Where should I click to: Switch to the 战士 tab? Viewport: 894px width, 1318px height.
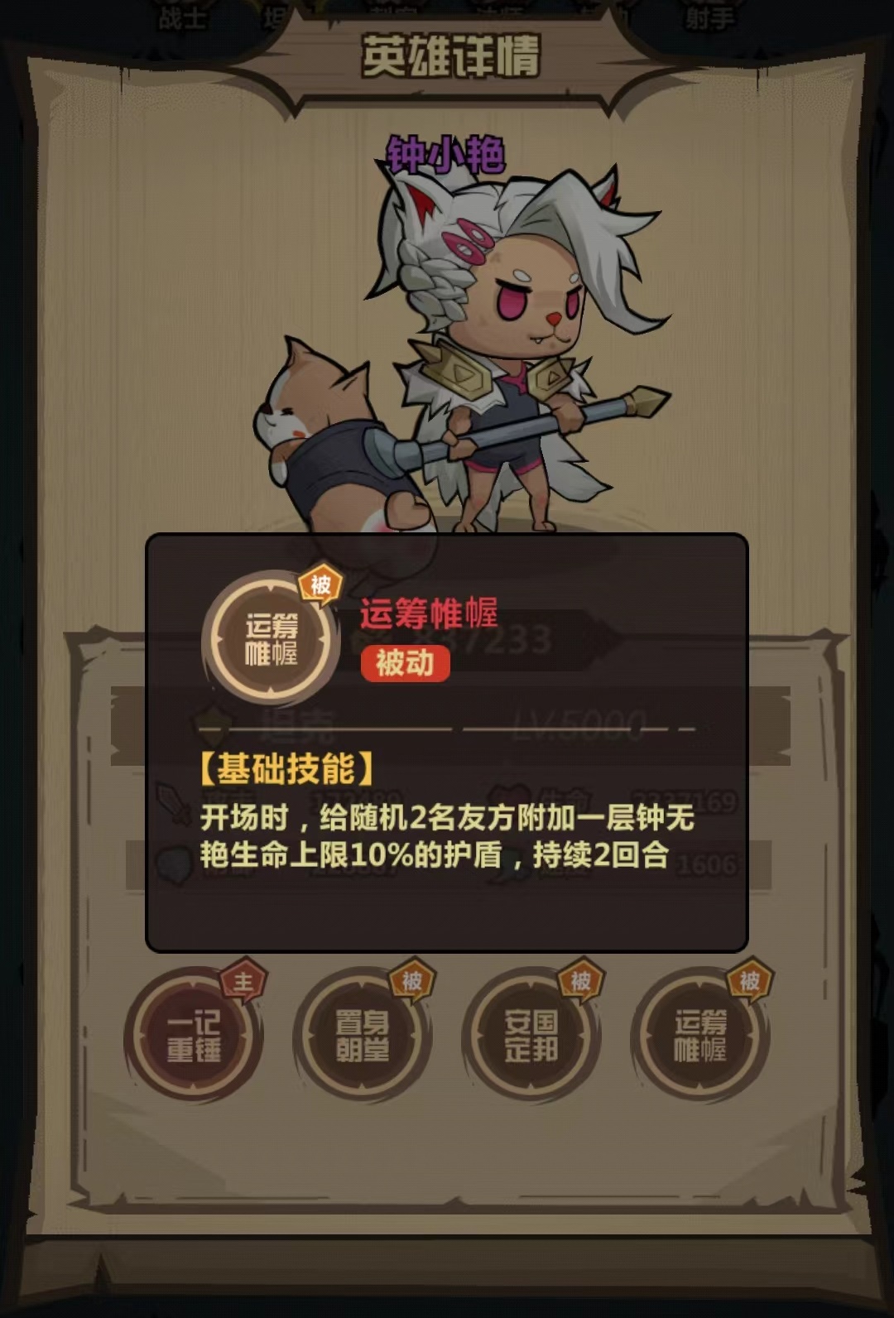182,17
